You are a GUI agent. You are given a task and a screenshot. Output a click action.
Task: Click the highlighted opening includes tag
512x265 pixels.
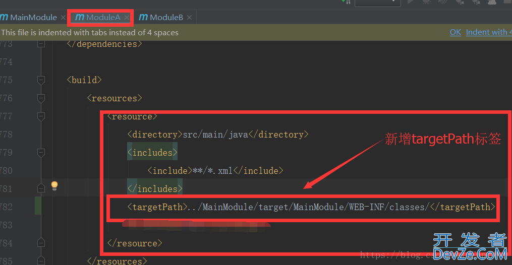pyautogui.click(x=152, y=153)
